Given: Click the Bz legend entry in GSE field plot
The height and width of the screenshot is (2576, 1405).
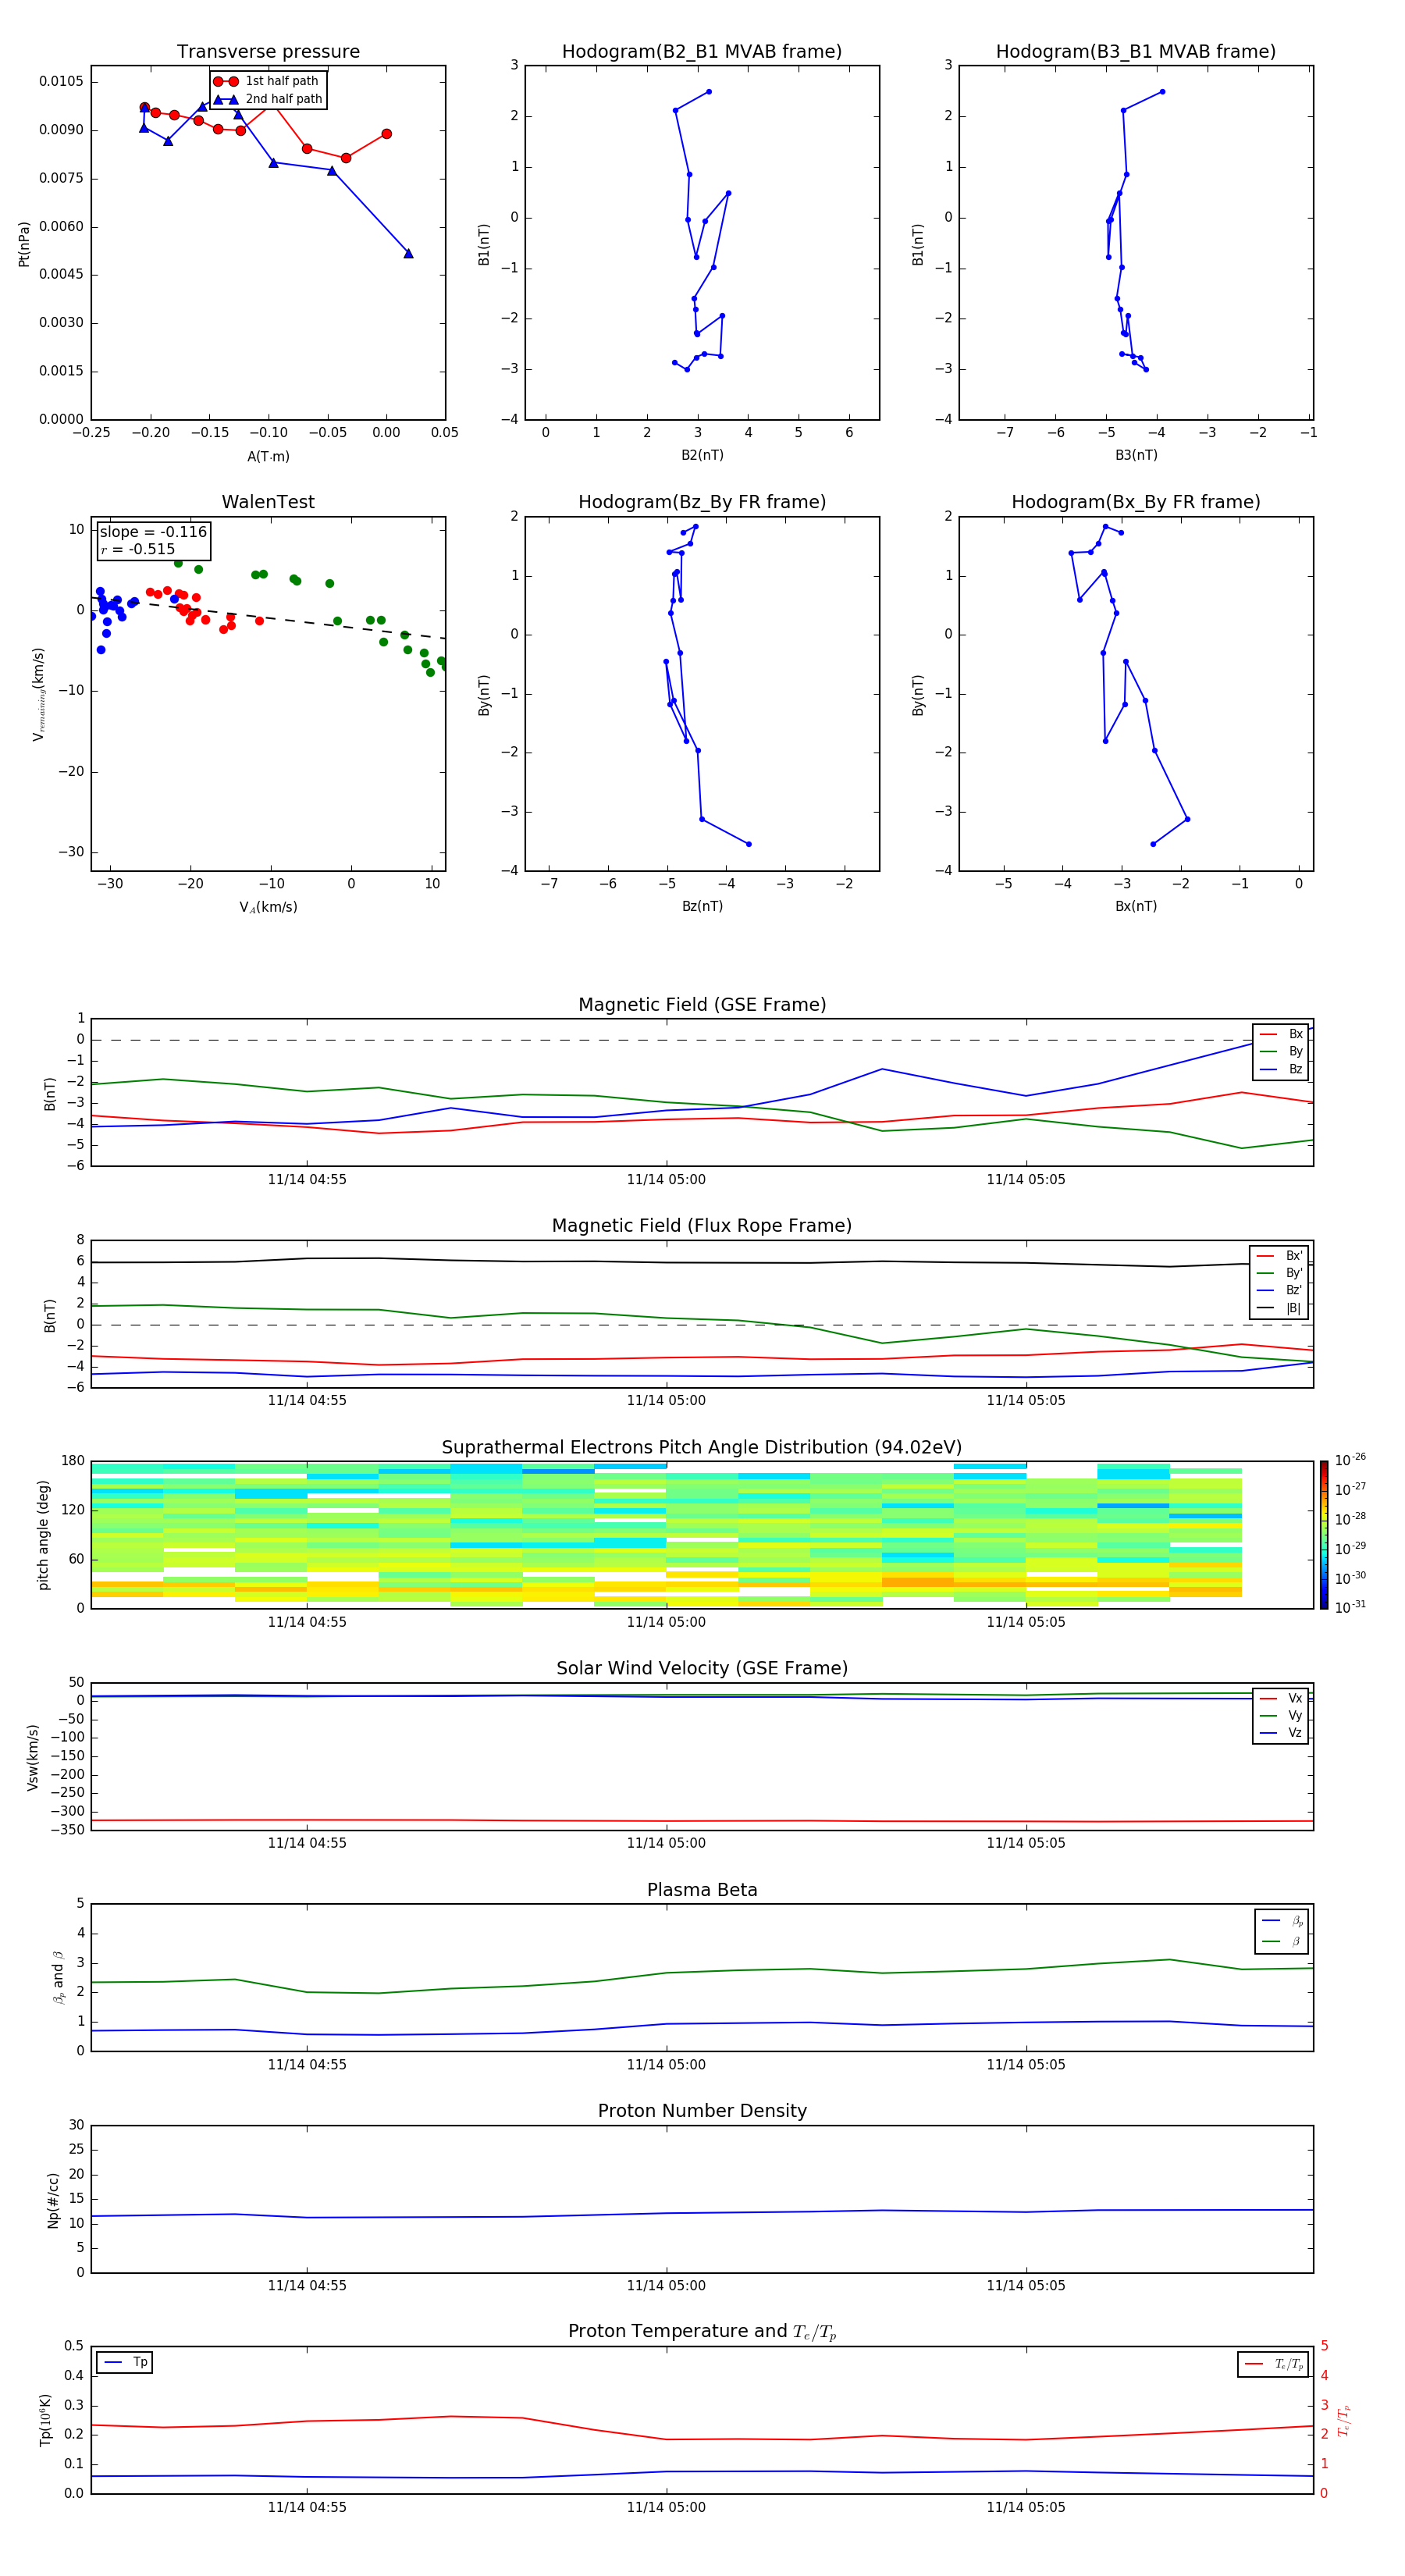Looking at the screenshot, I should click(x=1281, y=1069).
